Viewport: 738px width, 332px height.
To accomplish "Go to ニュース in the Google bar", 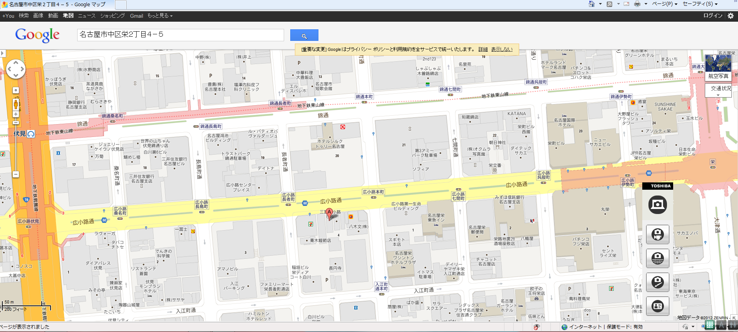I will point(86,16).
